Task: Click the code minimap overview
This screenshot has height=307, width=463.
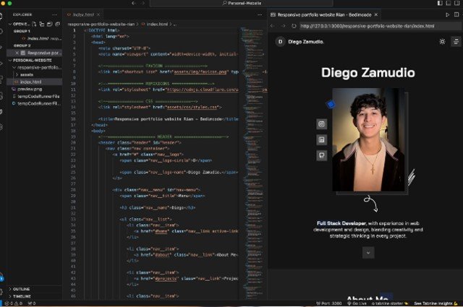Action: click(253, 163)
